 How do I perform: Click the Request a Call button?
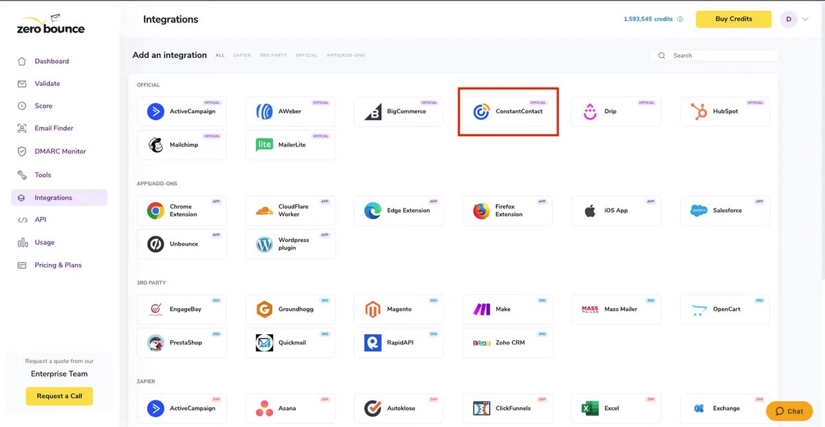(x=59, y=396)
